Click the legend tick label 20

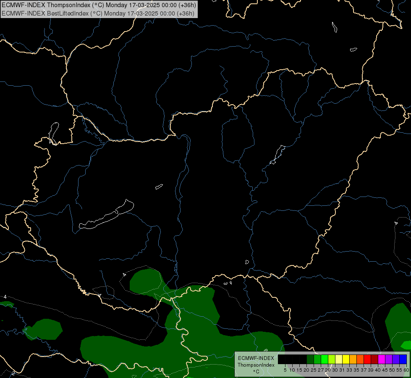click(x=306, y=370)
